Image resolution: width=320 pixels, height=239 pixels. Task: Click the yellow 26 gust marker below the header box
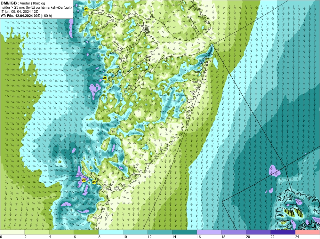(86, 9)
